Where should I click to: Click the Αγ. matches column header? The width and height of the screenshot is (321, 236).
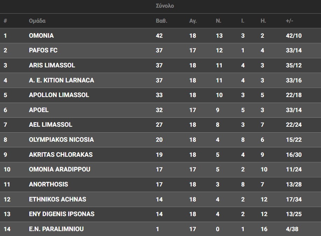193,21
